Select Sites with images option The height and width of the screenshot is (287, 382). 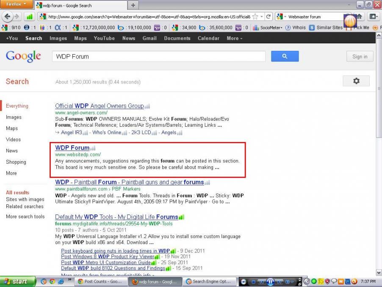tap(25, 199)
